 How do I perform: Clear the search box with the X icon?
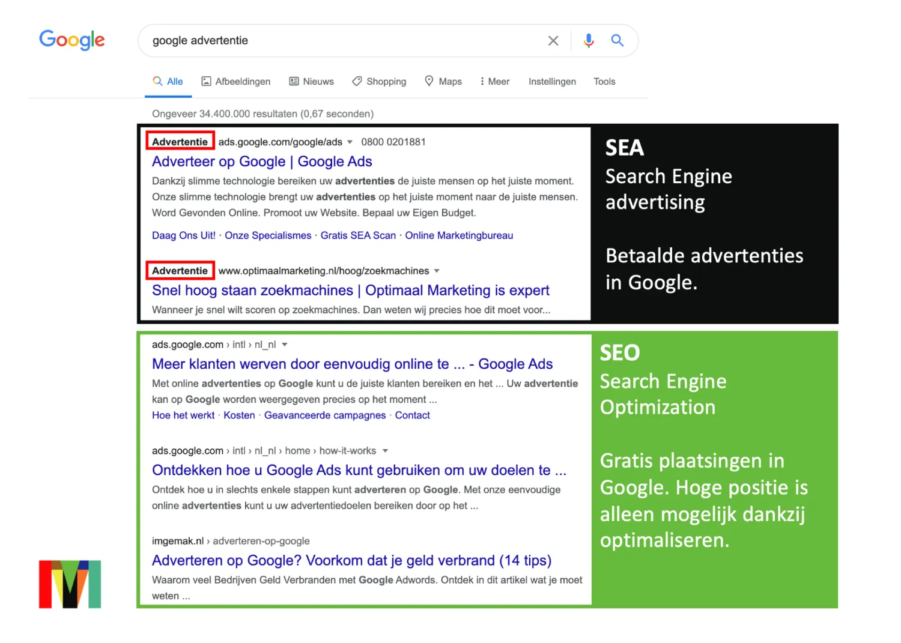pos(553,41)
